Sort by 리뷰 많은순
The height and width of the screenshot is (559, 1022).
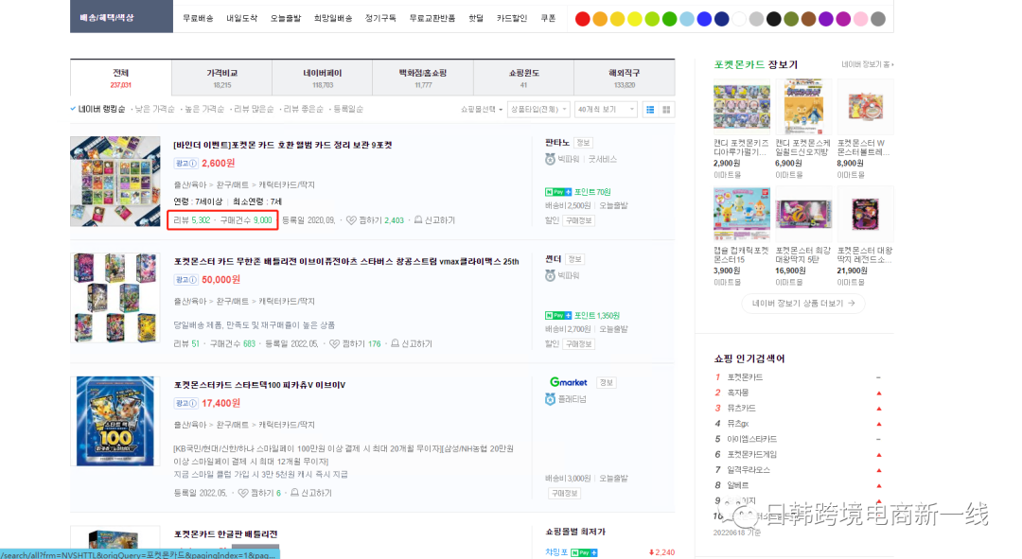(x=254, y=109)
